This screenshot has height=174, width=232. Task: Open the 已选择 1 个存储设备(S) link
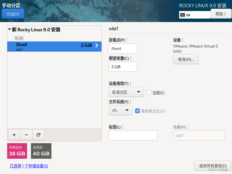click(29, 166)
